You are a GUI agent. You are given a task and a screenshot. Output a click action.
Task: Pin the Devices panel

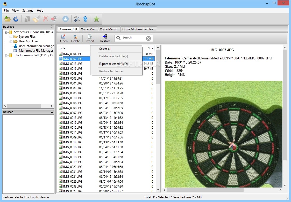click(x=52, y=112)
